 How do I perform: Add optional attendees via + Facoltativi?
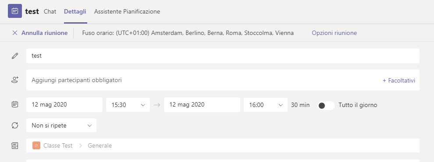click(x=399, y=80)
